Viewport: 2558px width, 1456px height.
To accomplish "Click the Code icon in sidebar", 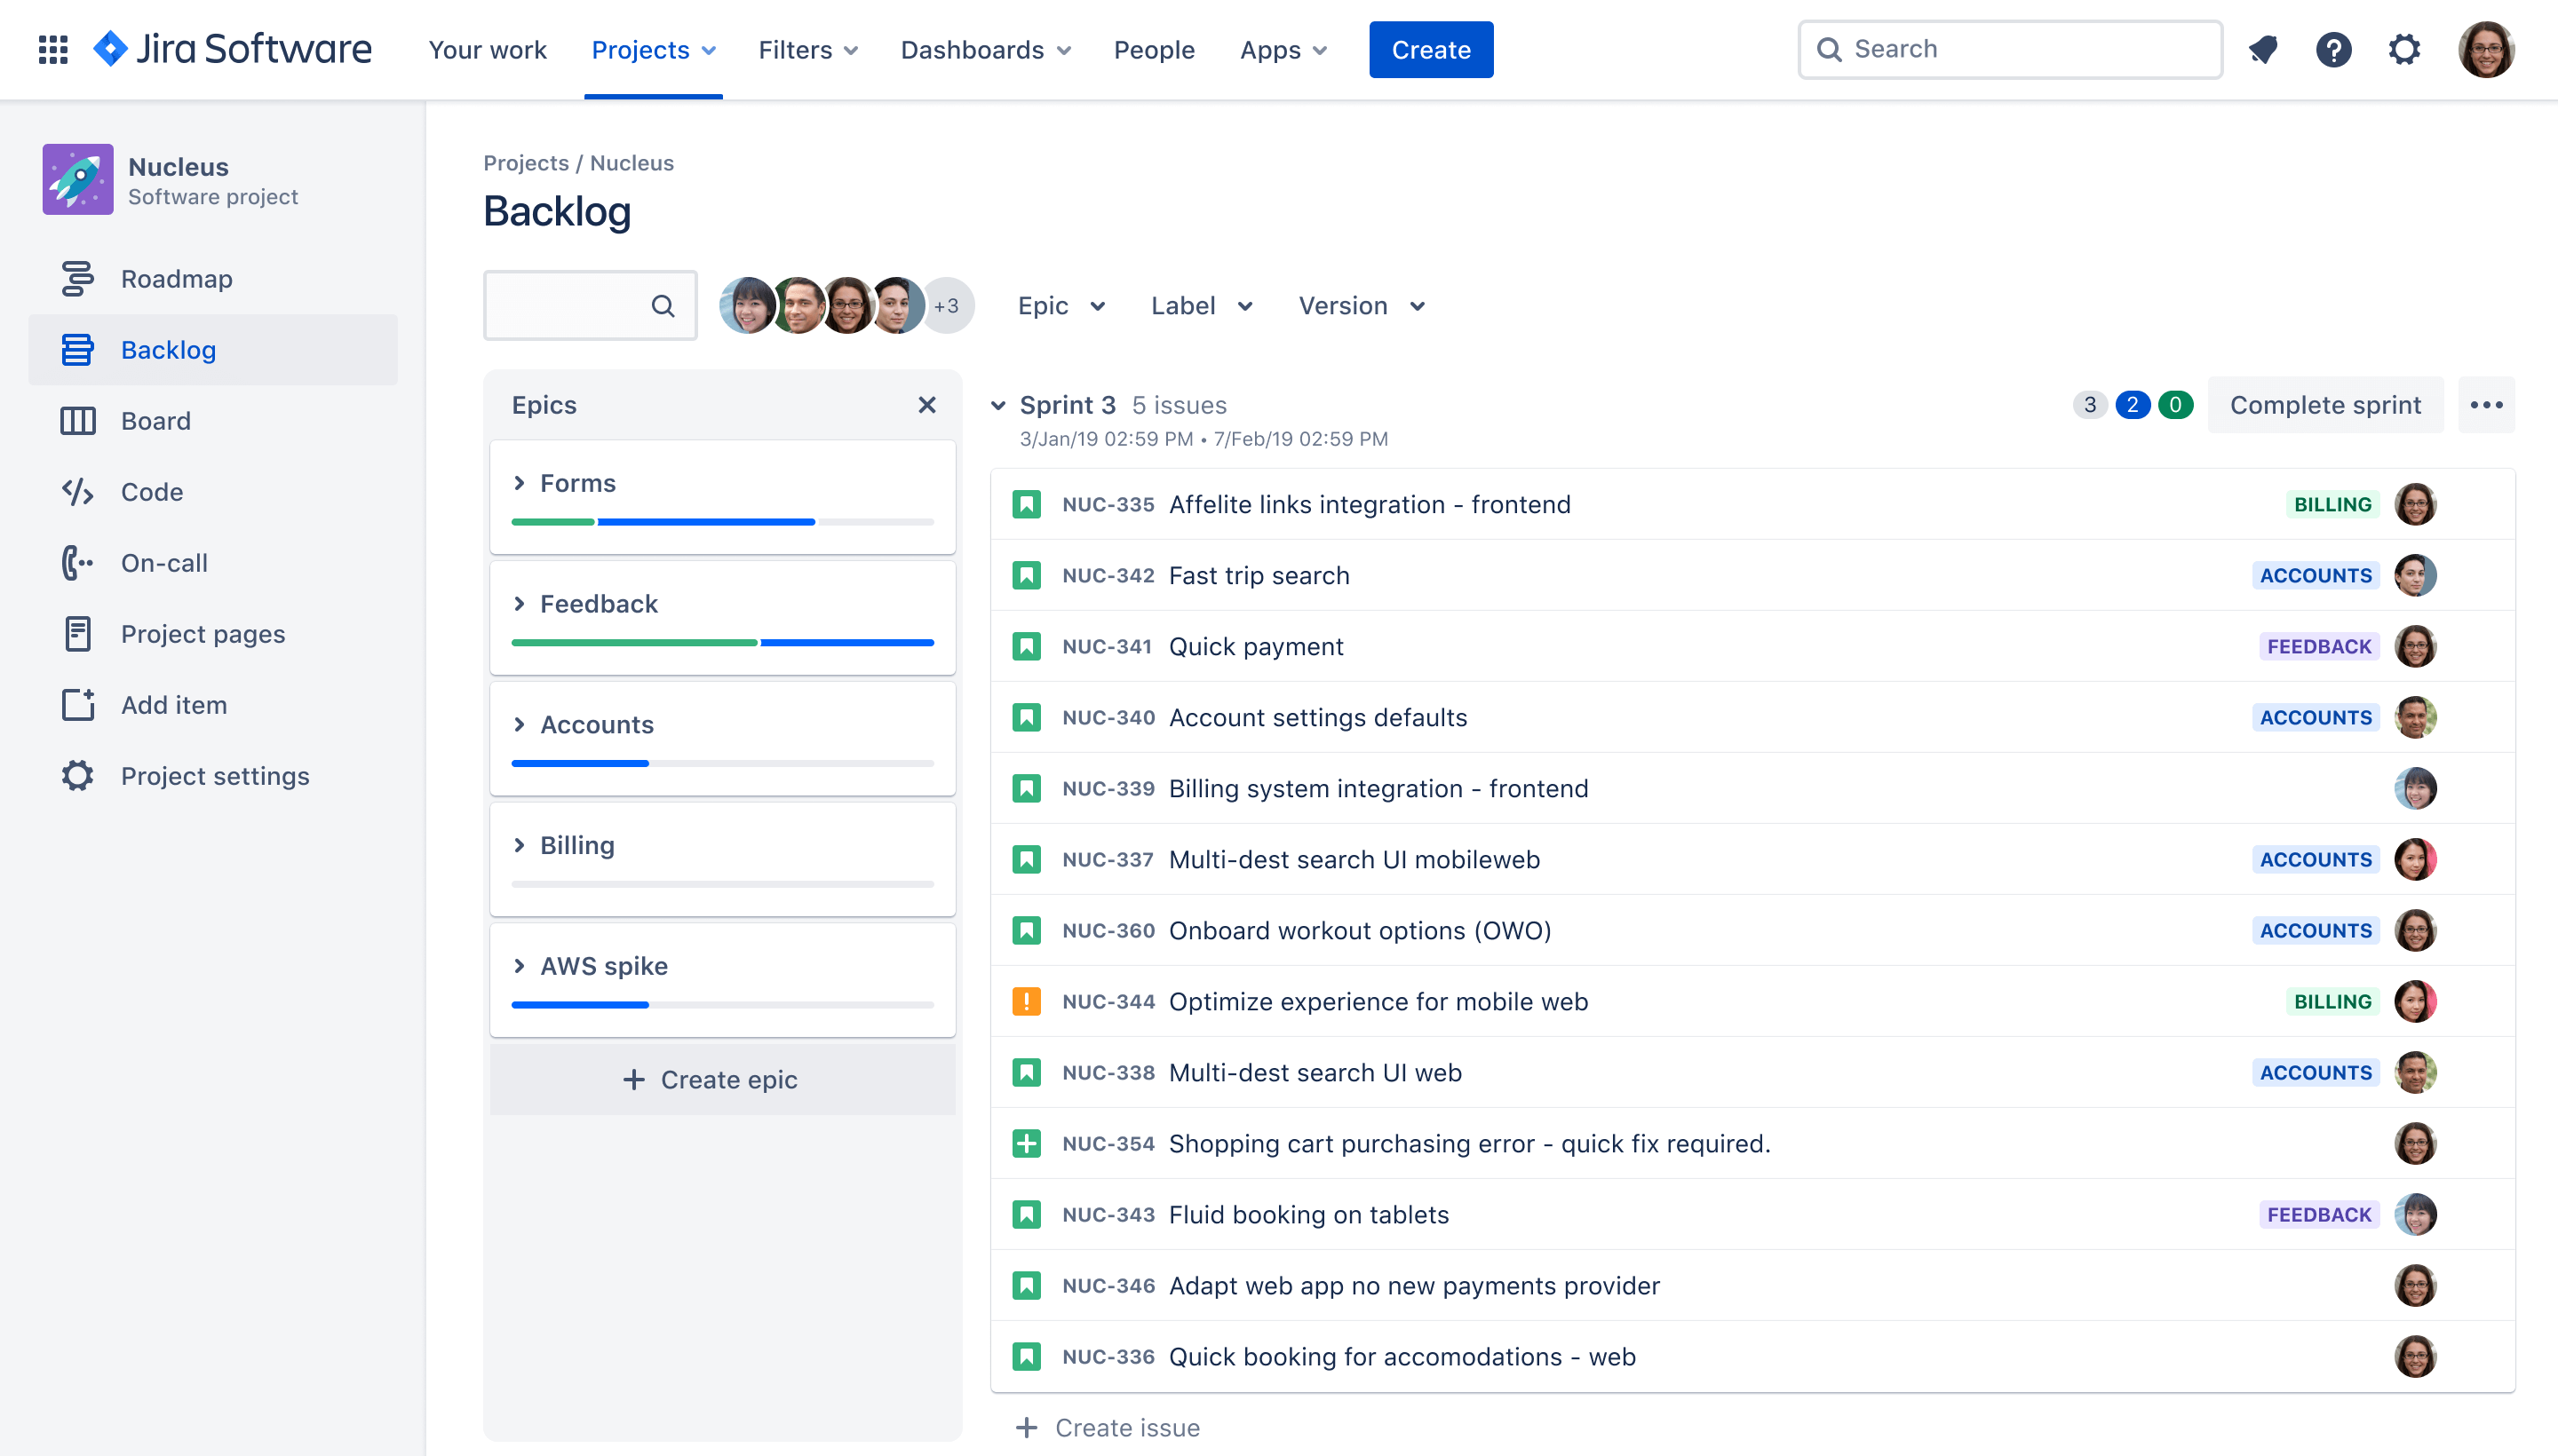I will [x=75, y=492].
